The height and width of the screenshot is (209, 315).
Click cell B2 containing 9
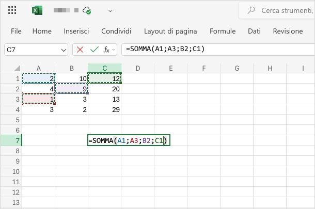point(71,89)
